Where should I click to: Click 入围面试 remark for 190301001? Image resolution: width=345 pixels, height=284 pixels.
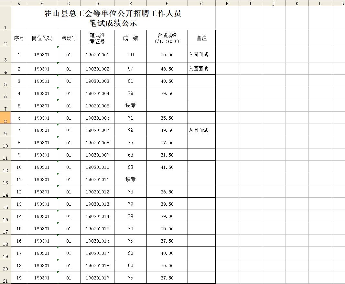coord(201,54)
